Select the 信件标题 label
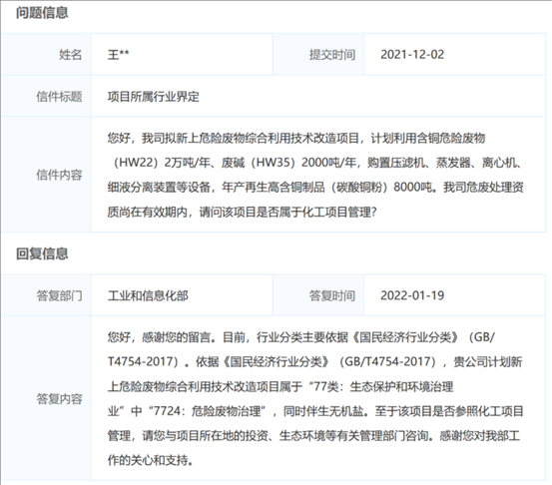 tap(59, 96)
